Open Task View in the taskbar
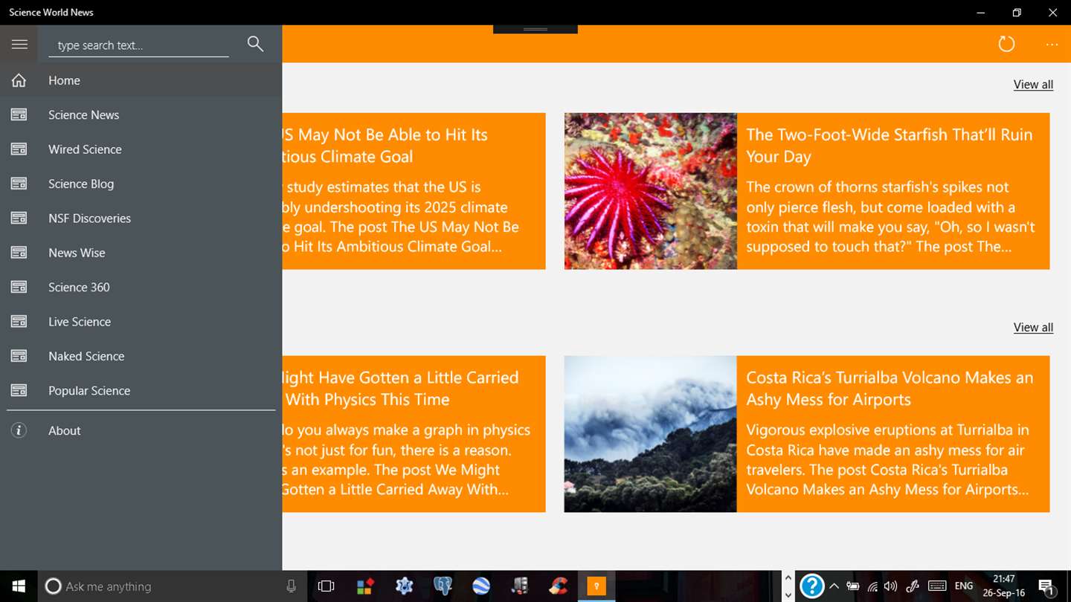Image resolution: width=1071 pixels, height=602 pixels. click(x=326, y=586)
